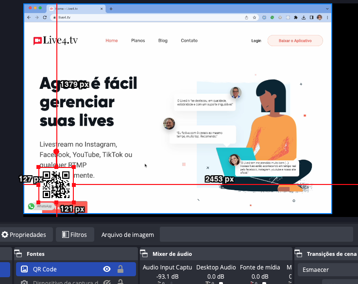Click the Mixer de áudio dock icon

pos(144,254)
